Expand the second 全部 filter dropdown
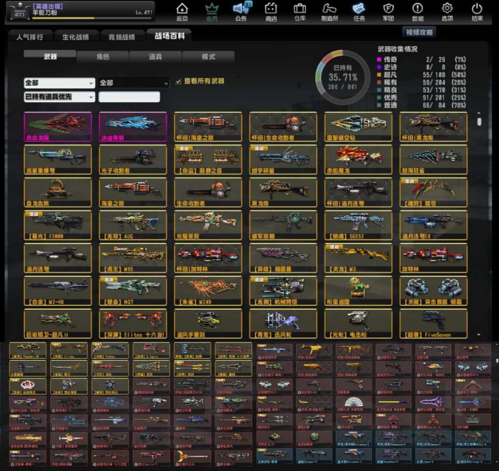 [134, 83]
